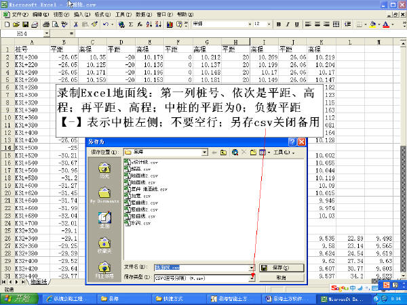Screen dimensions: 407x305
Task: Click the Search the Web icon in Save As dialog
Action: click(235, 152)
